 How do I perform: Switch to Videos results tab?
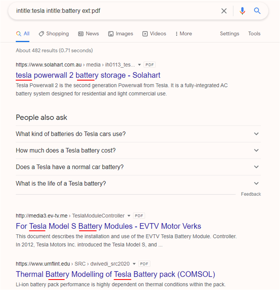coord(154,34)
